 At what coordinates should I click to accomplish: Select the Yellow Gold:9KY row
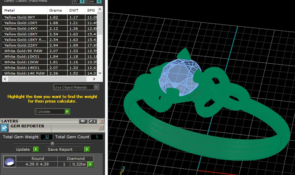tap(50, 17)
